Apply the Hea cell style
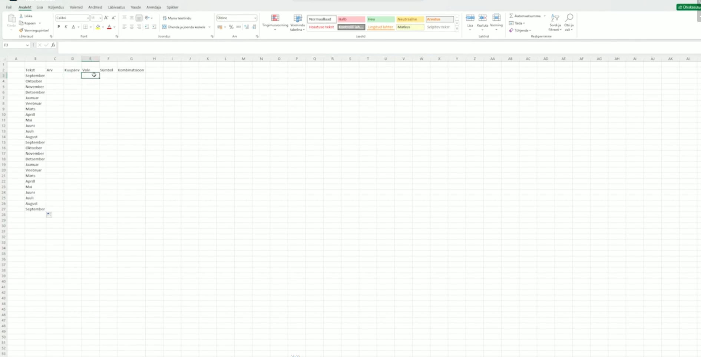Image resolution: width=701 pixels, height=357 pixels. (380, 19)
